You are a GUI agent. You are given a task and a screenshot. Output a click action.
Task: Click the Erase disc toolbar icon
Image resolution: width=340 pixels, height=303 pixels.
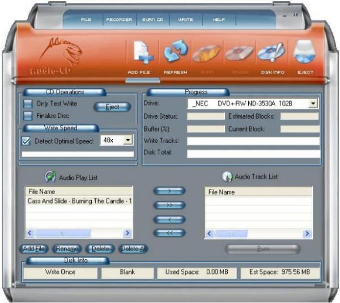click(x=239, y=53)
